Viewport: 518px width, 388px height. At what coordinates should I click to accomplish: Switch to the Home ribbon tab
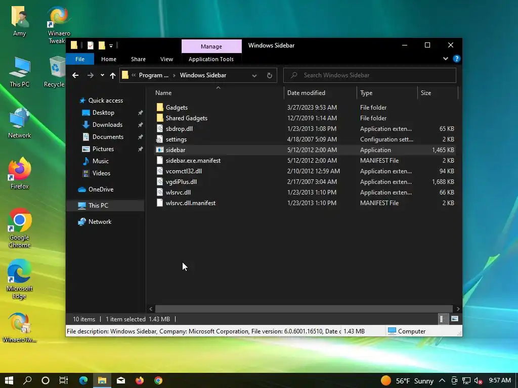coord(109,59)
